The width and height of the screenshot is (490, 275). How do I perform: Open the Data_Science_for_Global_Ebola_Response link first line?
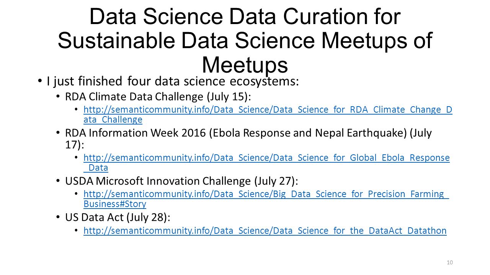266,157
